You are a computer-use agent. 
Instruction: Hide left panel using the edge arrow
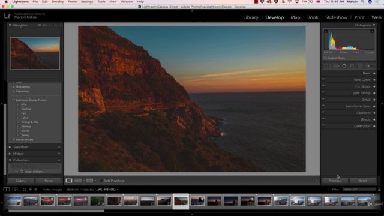pos(2,104)
